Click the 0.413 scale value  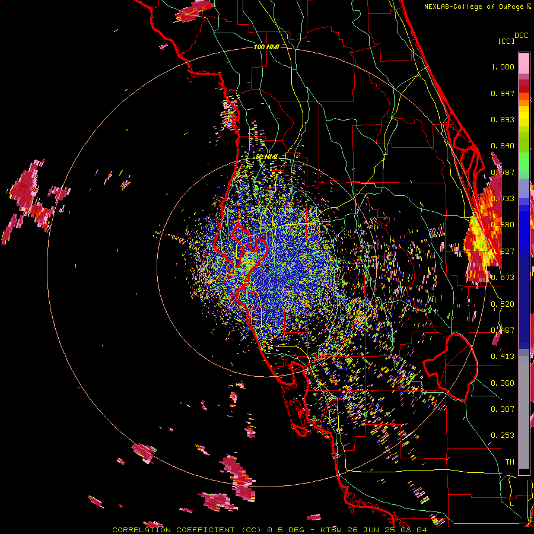point(503,357)
